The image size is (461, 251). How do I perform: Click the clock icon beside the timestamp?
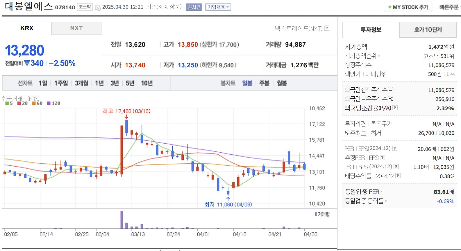(x=98, y=7)
